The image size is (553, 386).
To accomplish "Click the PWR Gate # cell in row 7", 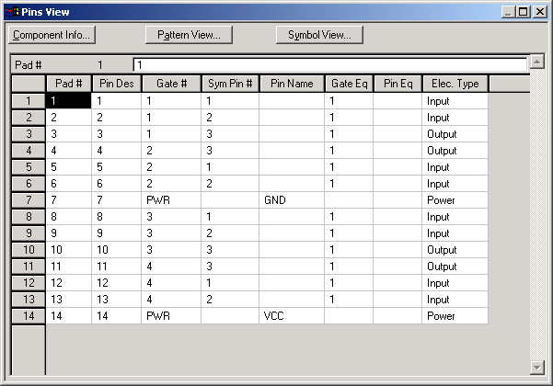I will click(x=171, y=200).
